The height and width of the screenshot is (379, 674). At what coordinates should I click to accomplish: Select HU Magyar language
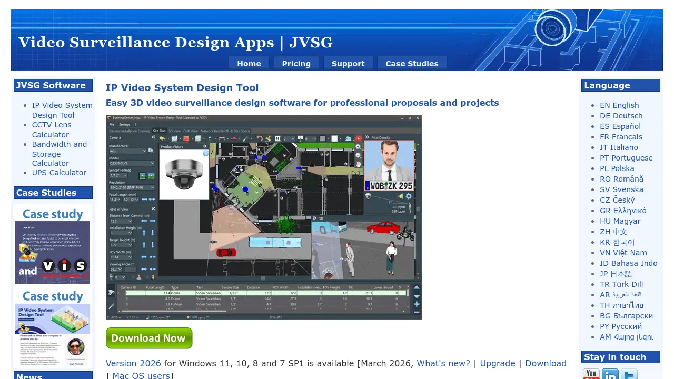coord(620,221)
